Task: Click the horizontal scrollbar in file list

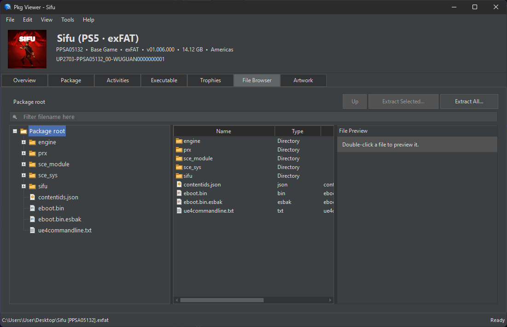Action: [x=222, y=300]
